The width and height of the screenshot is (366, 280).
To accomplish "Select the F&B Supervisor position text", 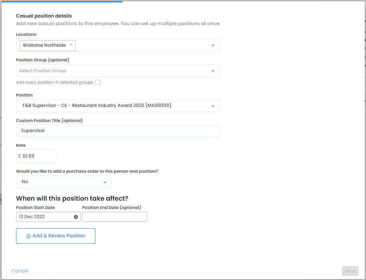I will [97, 106].
